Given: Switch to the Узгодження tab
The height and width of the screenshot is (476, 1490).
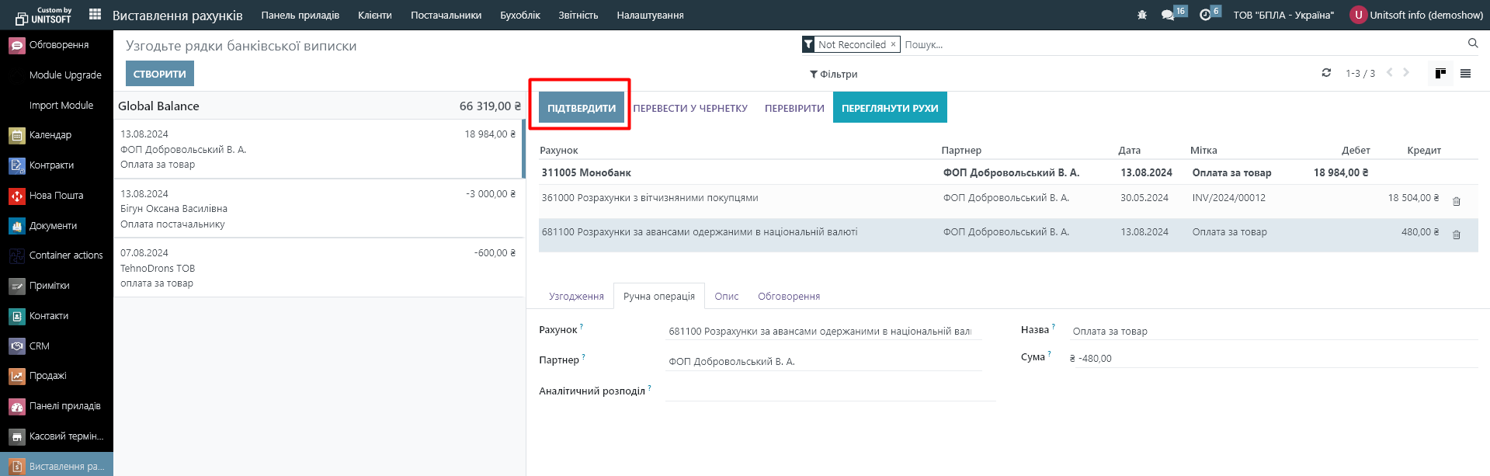Looking at the screenshot, I should click(575, 297).
